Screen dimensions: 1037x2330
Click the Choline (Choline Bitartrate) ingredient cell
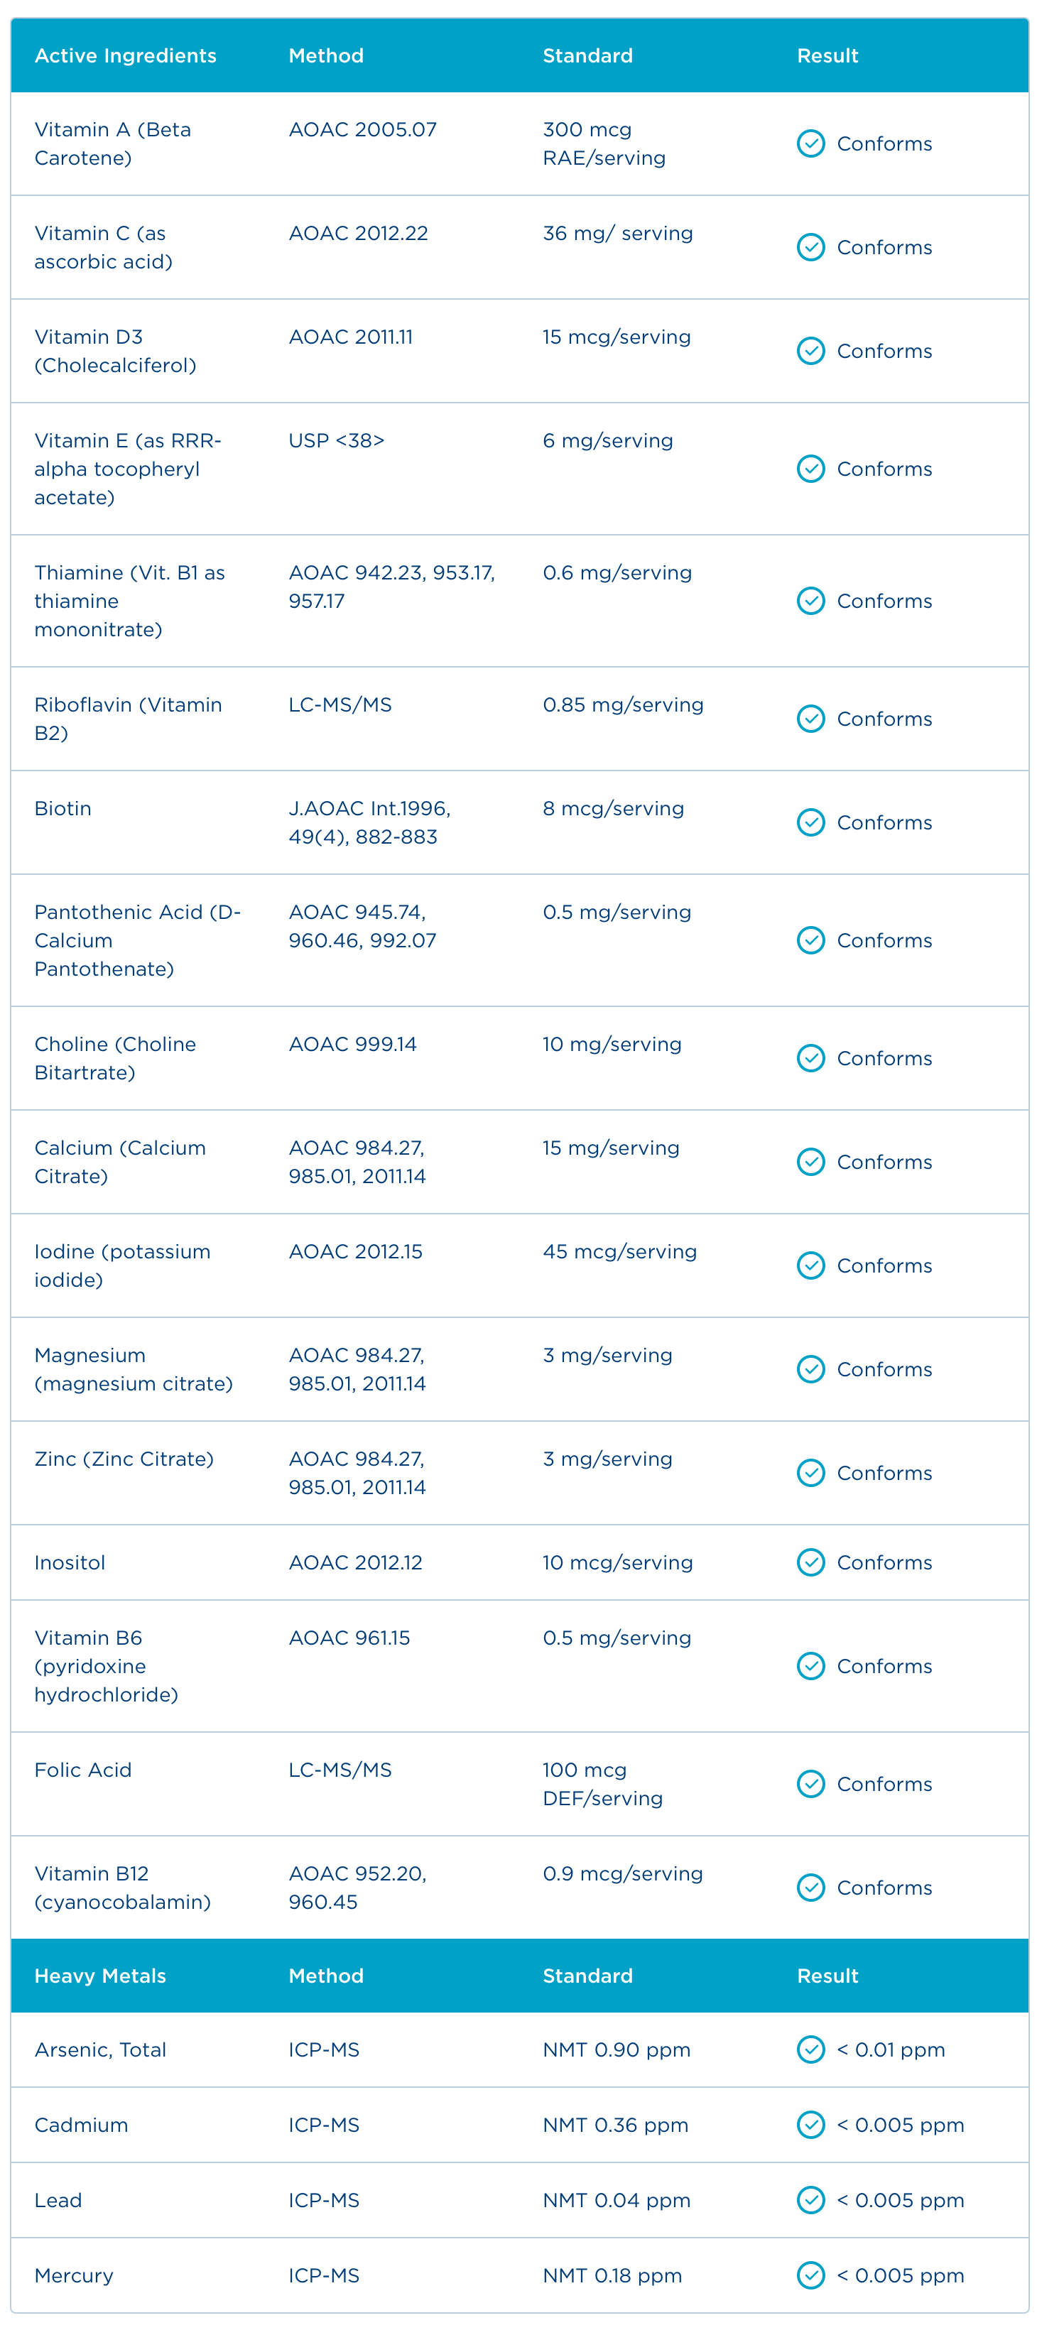(x=115, y=1058)
